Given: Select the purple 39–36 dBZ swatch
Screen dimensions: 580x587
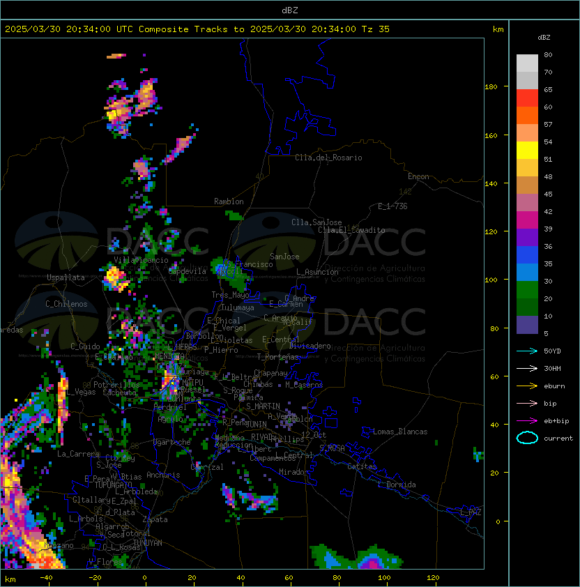Looking at the screenshot, I should point(527,237).
